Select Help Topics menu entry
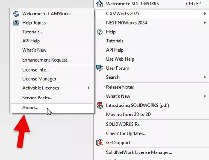 [x=52, y=23]
